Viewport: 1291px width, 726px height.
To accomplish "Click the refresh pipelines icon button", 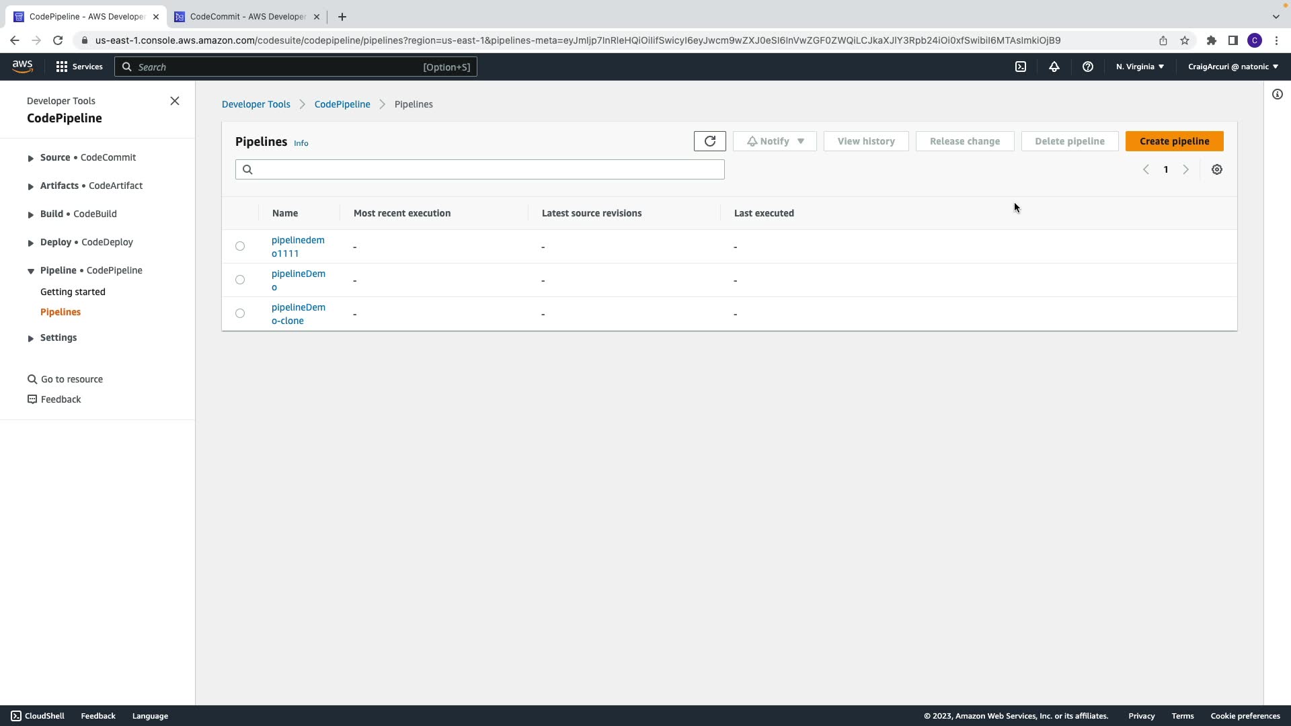I will pos(709,141).
